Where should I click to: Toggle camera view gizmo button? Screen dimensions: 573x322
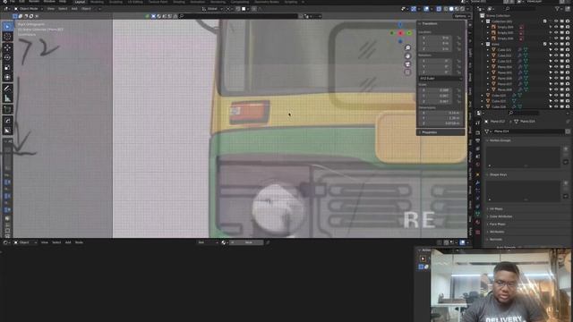click(408, 64)
